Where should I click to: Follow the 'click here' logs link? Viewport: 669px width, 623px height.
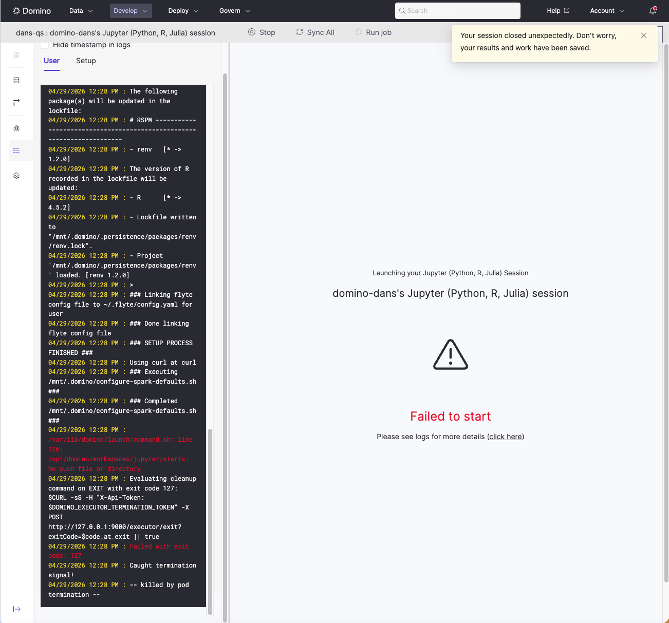click(x=506, y=437)
